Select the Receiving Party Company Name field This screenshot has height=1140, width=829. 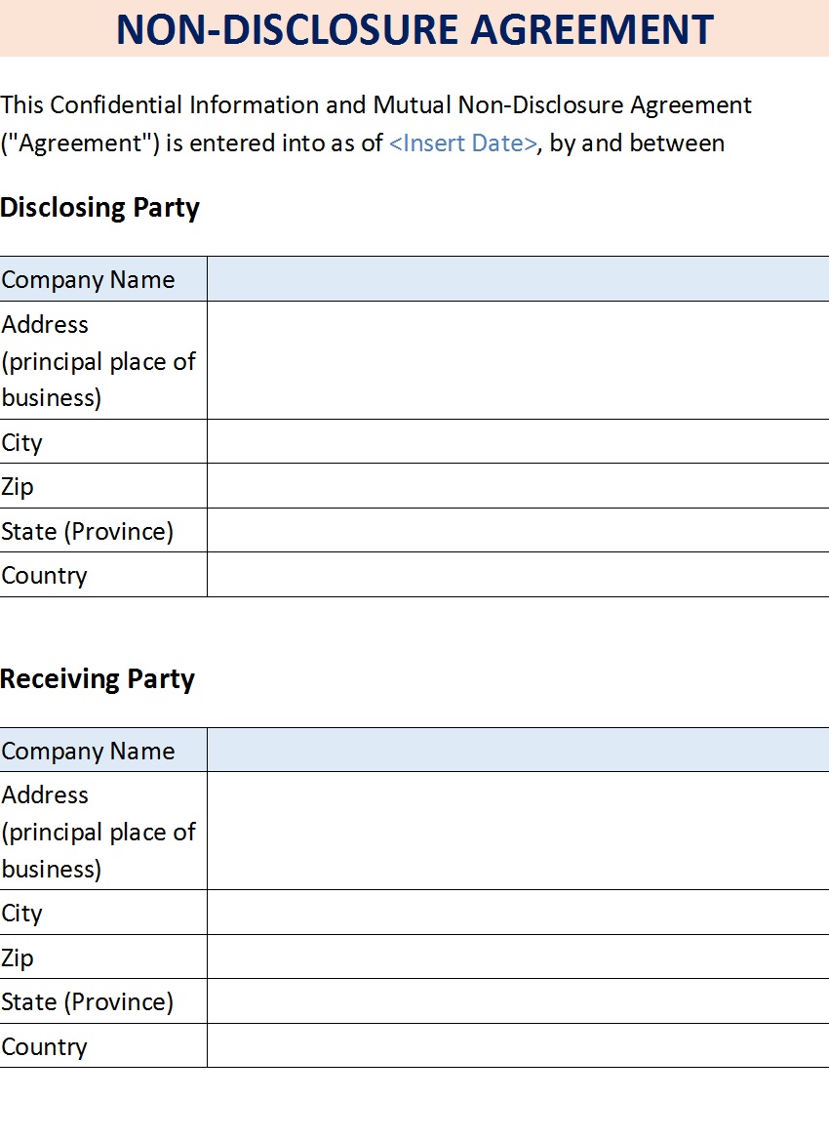tap(518, 751)
